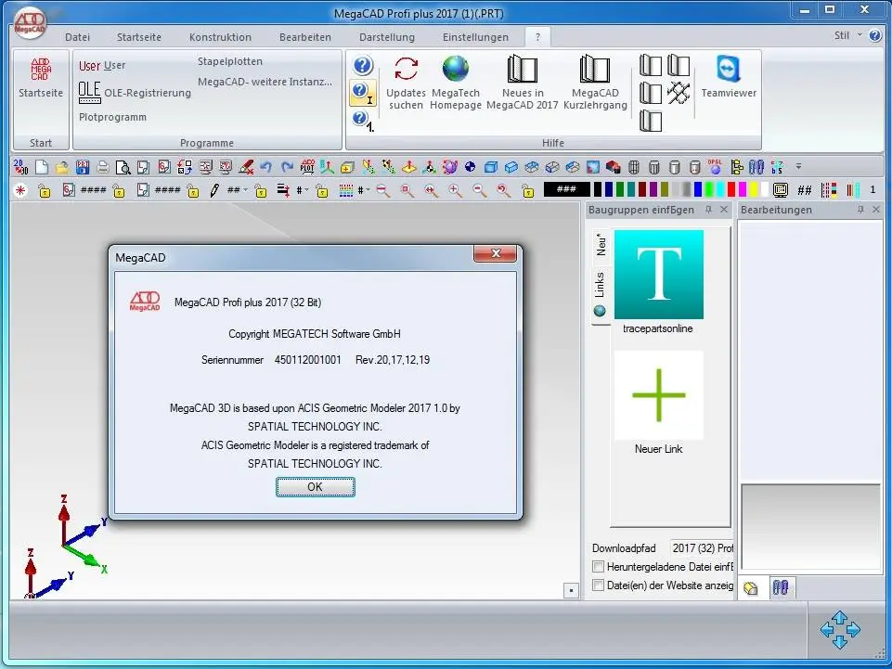Click the colored dotted grid icon

[x=346, y=190]
